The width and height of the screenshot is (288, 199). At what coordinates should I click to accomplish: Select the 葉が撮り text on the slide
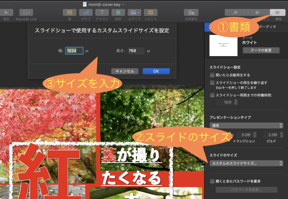131,155
